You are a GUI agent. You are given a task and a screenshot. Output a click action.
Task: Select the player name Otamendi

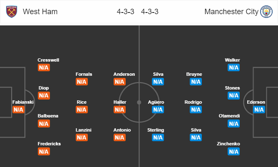228,116
